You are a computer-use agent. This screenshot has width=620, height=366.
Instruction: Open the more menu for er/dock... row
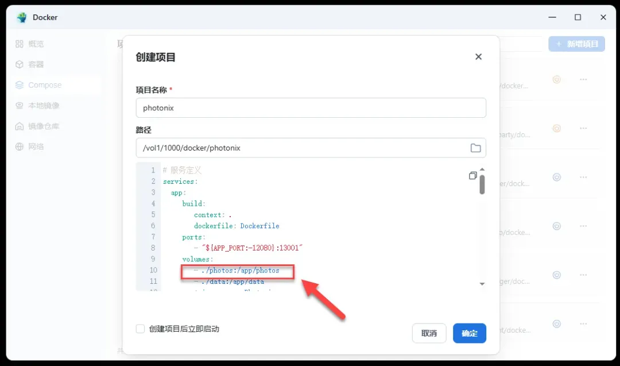tap(583, 178)
